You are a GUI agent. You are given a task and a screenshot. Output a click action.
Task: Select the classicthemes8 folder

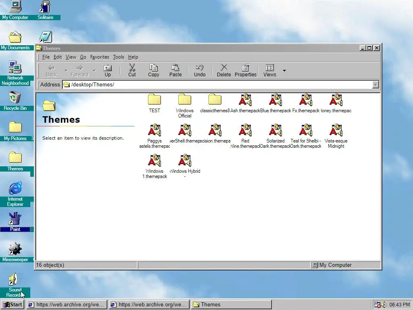point(215,103)
